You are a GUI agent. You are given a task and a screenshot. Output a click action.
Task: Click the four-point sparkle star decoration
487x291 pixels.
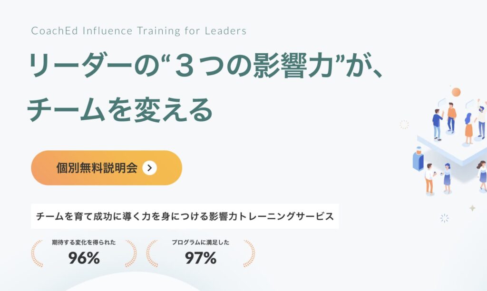(472, 208)
